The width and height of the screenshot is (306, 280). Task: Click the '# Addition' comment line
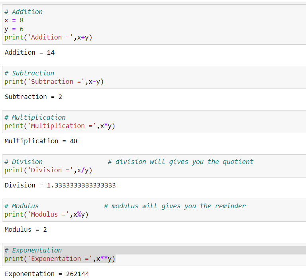coord(24,12)
